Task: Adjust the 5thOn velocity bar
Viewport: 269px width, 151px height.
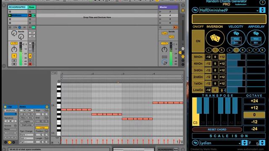Action: click(236, 57)
